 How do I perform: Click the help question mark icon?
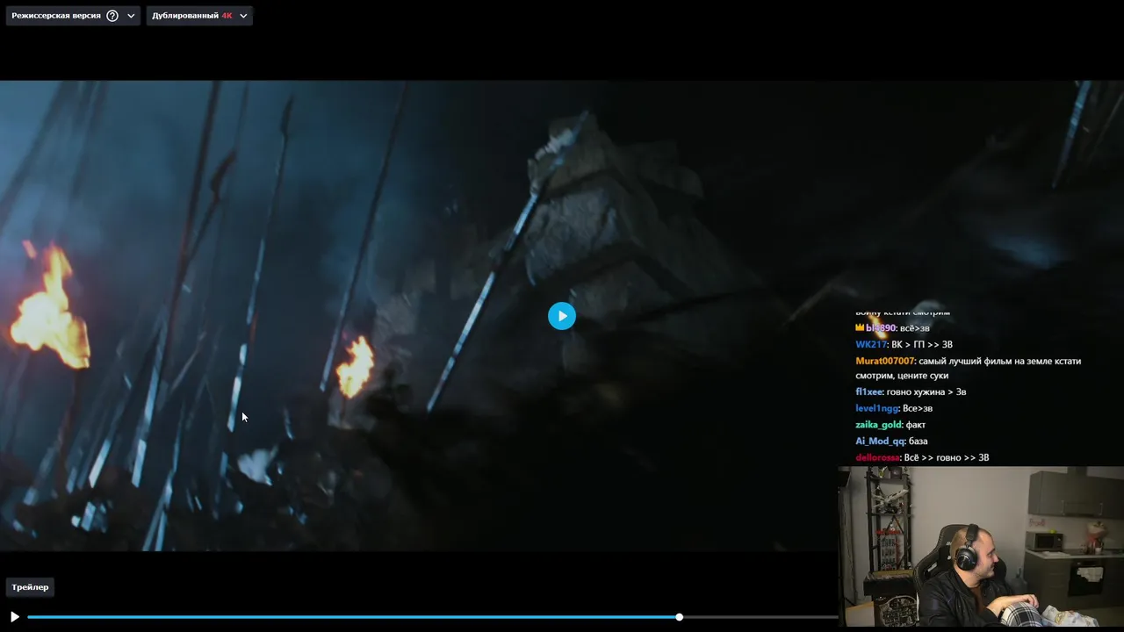click(112, 16)
